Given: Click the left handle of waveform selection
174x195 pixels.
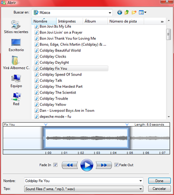Looking at the screenshot, I should click(44, 138).
